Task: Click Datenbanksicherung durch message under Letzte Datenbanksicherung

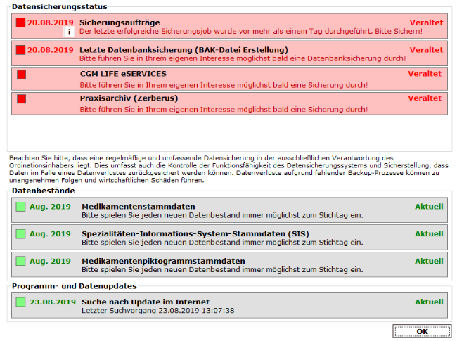Action: (243, 58)
